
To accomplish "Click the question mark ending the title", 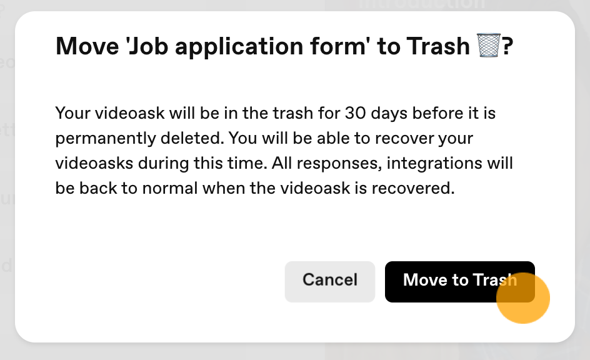I will (507, 46).
